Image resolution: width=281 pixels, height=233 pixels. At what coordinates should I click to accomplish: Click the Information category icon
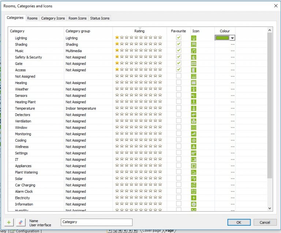tap(194, 204)
